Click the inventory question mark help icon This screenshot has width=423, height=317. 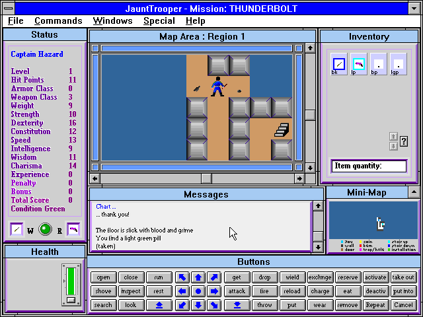404,141
